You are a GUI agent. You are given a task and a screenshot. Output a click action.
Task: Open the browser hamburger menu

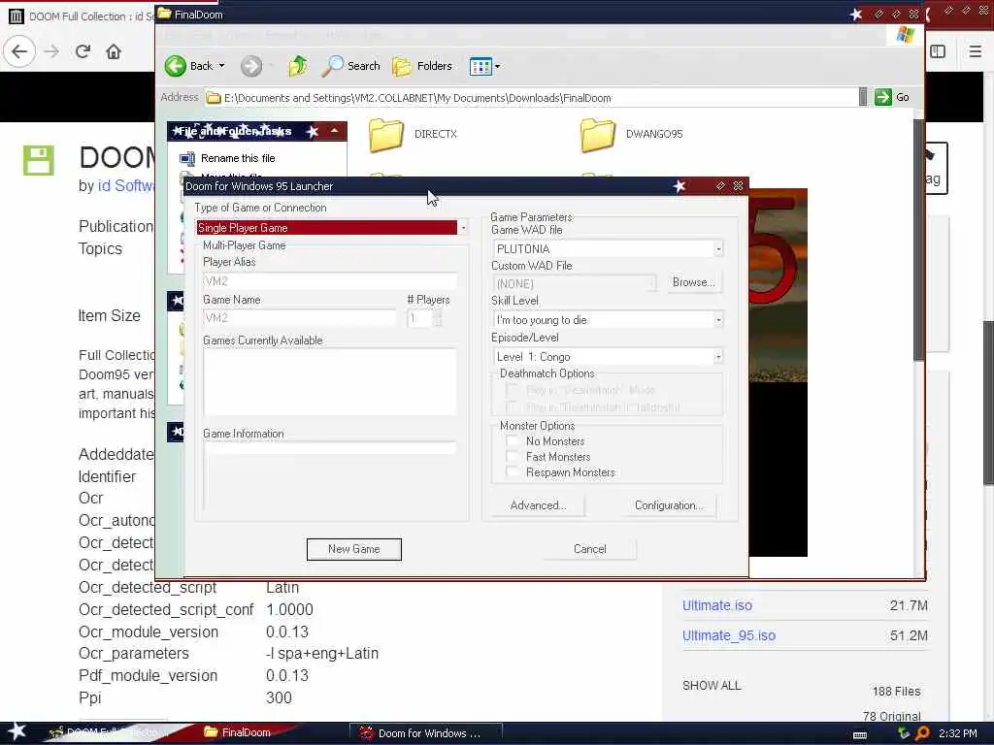(975, 51)
